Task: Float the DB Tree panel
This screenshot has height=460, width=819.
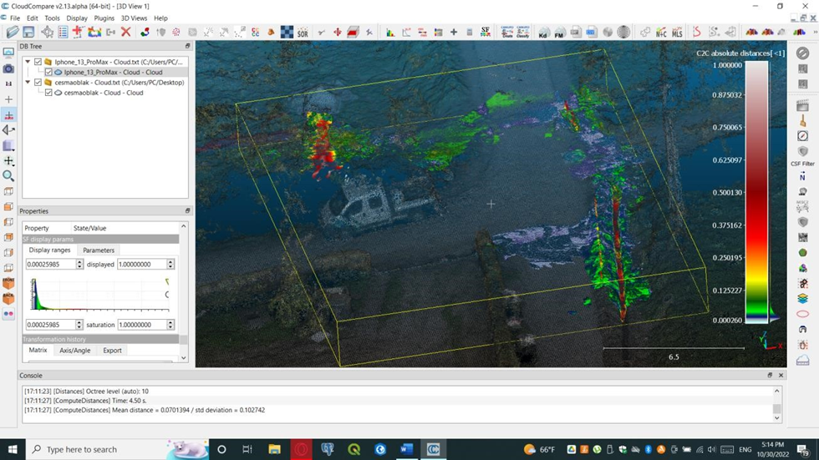Action: point(187,47)
